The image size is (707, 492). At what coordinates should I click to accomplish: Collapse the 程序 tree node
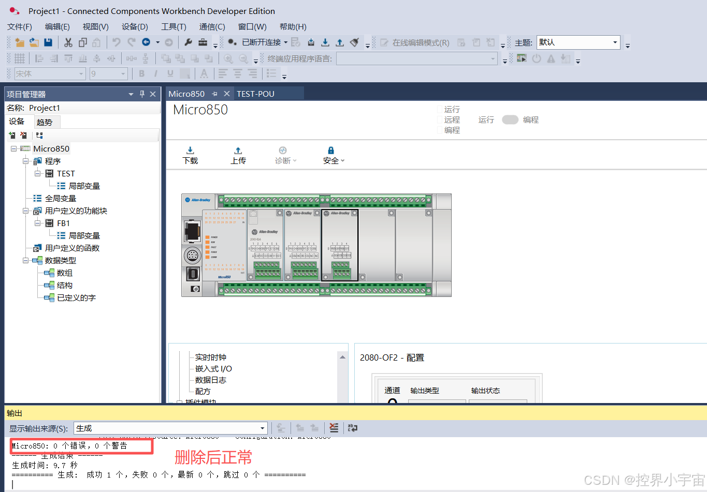tap(25, 161)
